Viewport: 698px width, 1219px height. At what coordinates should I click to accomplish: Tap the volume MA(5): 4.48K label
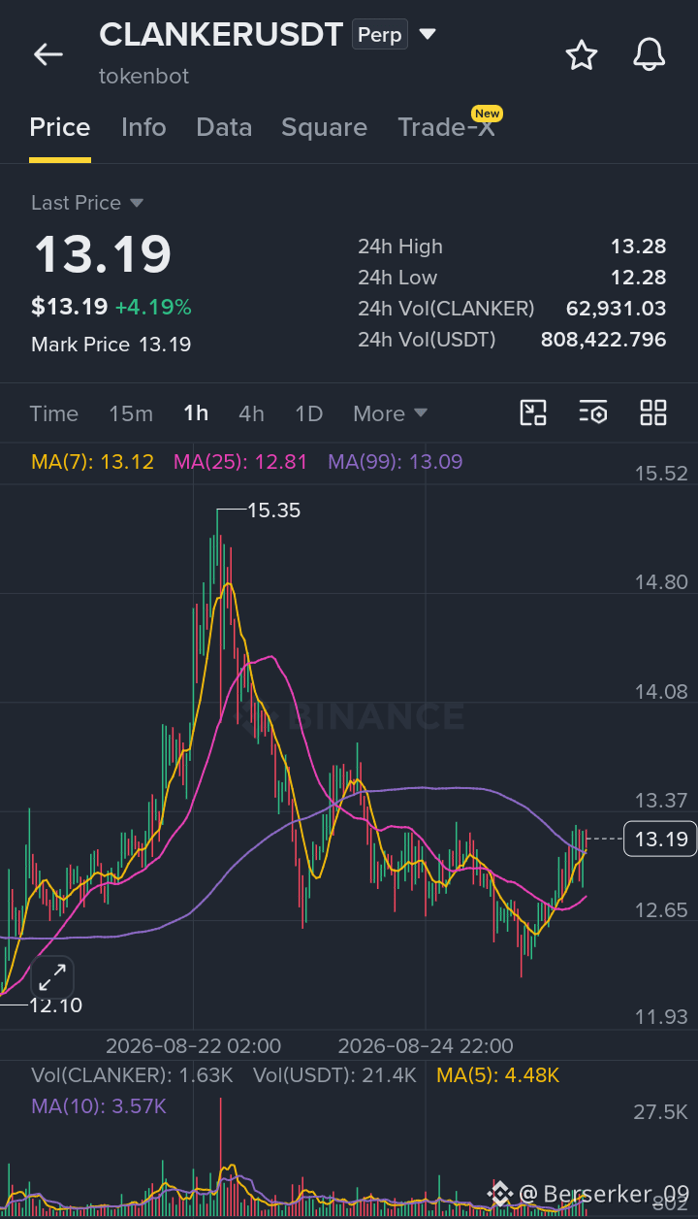[x=498, y=1075]
